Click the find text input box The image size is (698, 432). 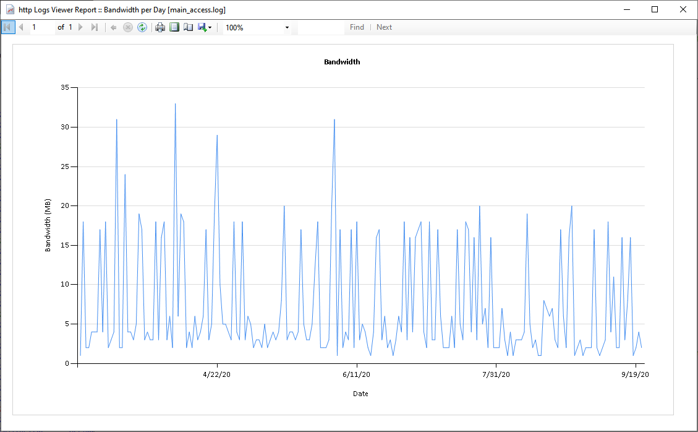320,28
